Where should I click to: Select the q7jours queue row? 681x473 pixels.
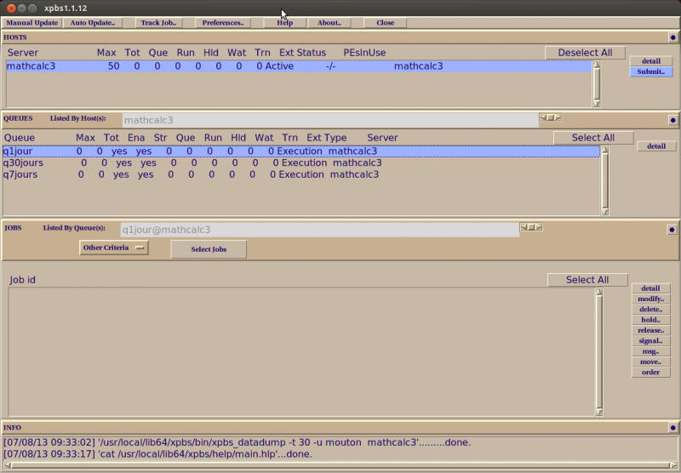(x=301, y=174)
